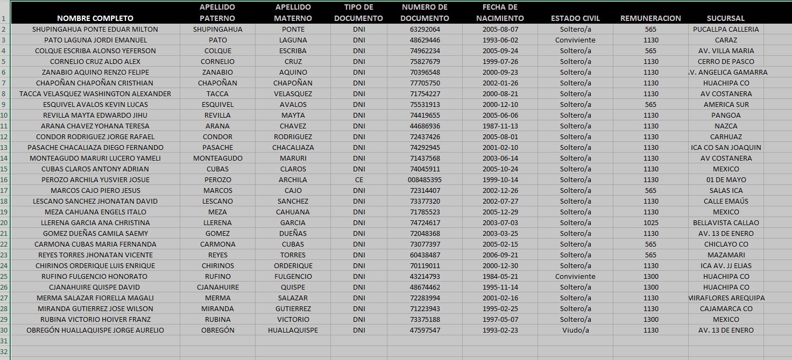Select the "PUCALLPA CALLERIA" branch cell
792x360 pixels.
pos(726,29)
